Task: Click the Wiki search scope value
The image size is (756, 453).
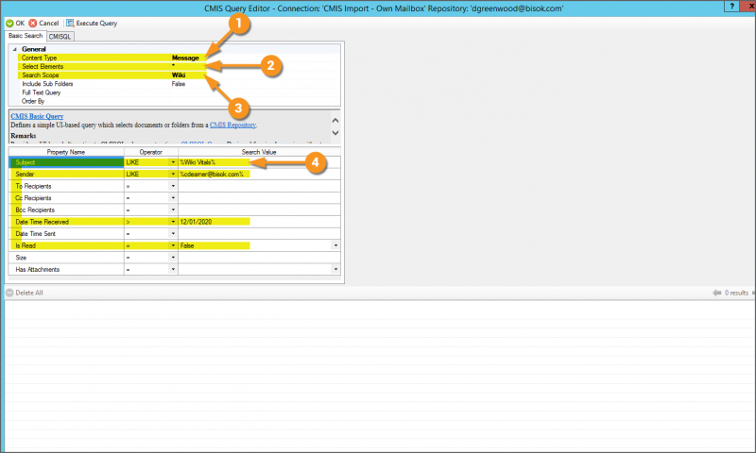Action: tap(179, 75)
